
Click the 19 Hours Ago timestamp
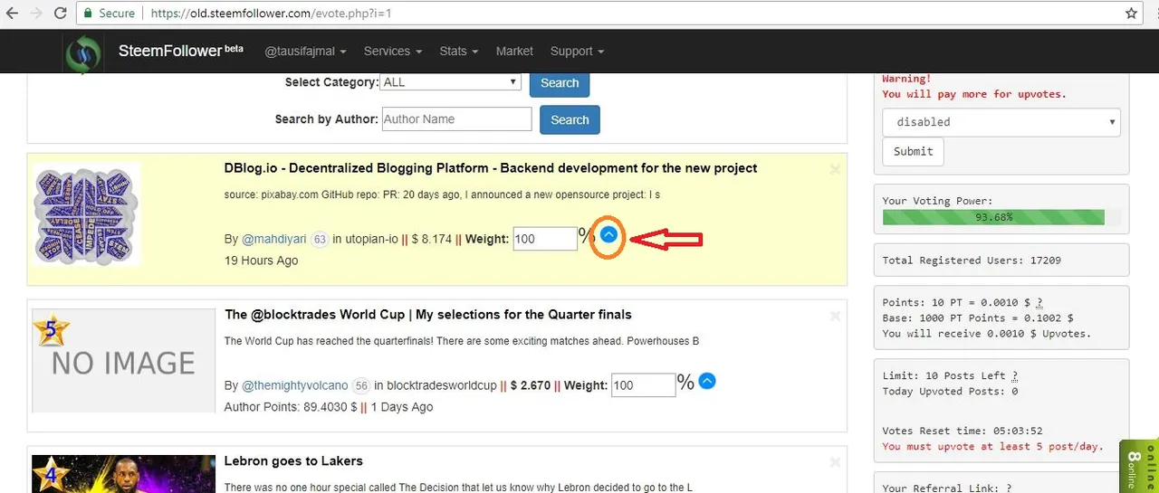pos(261,261)
